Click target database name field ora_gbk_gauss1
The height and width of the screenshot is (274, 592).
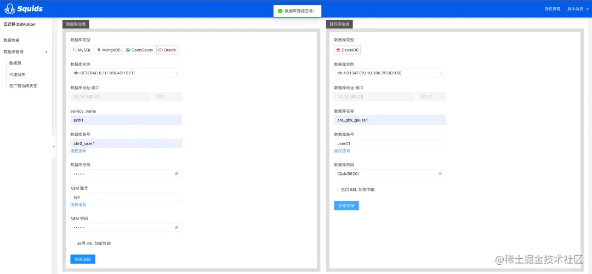coord(390,120)
